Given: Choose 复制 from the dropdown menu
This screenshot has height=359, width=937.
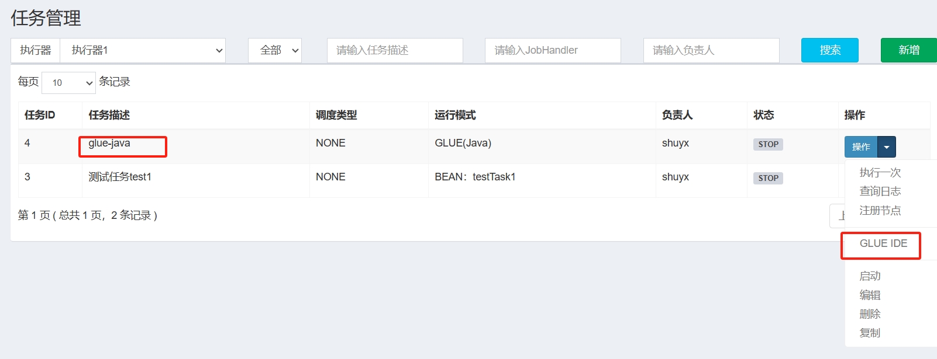Looking at the screenshot, I should tap(870, 333).
